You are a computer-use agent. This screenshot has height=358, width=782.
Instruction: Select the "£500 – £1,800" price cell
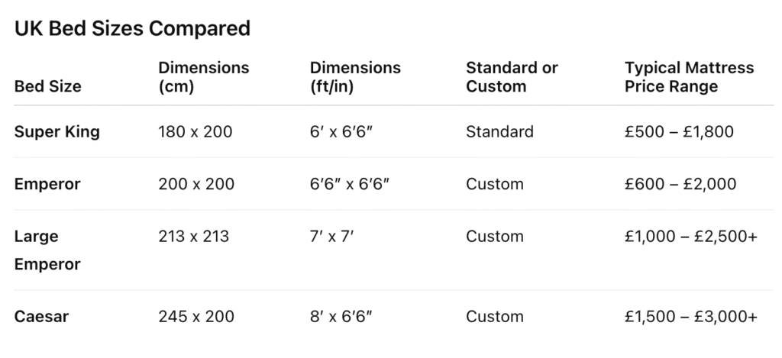(x=678, y=131)
